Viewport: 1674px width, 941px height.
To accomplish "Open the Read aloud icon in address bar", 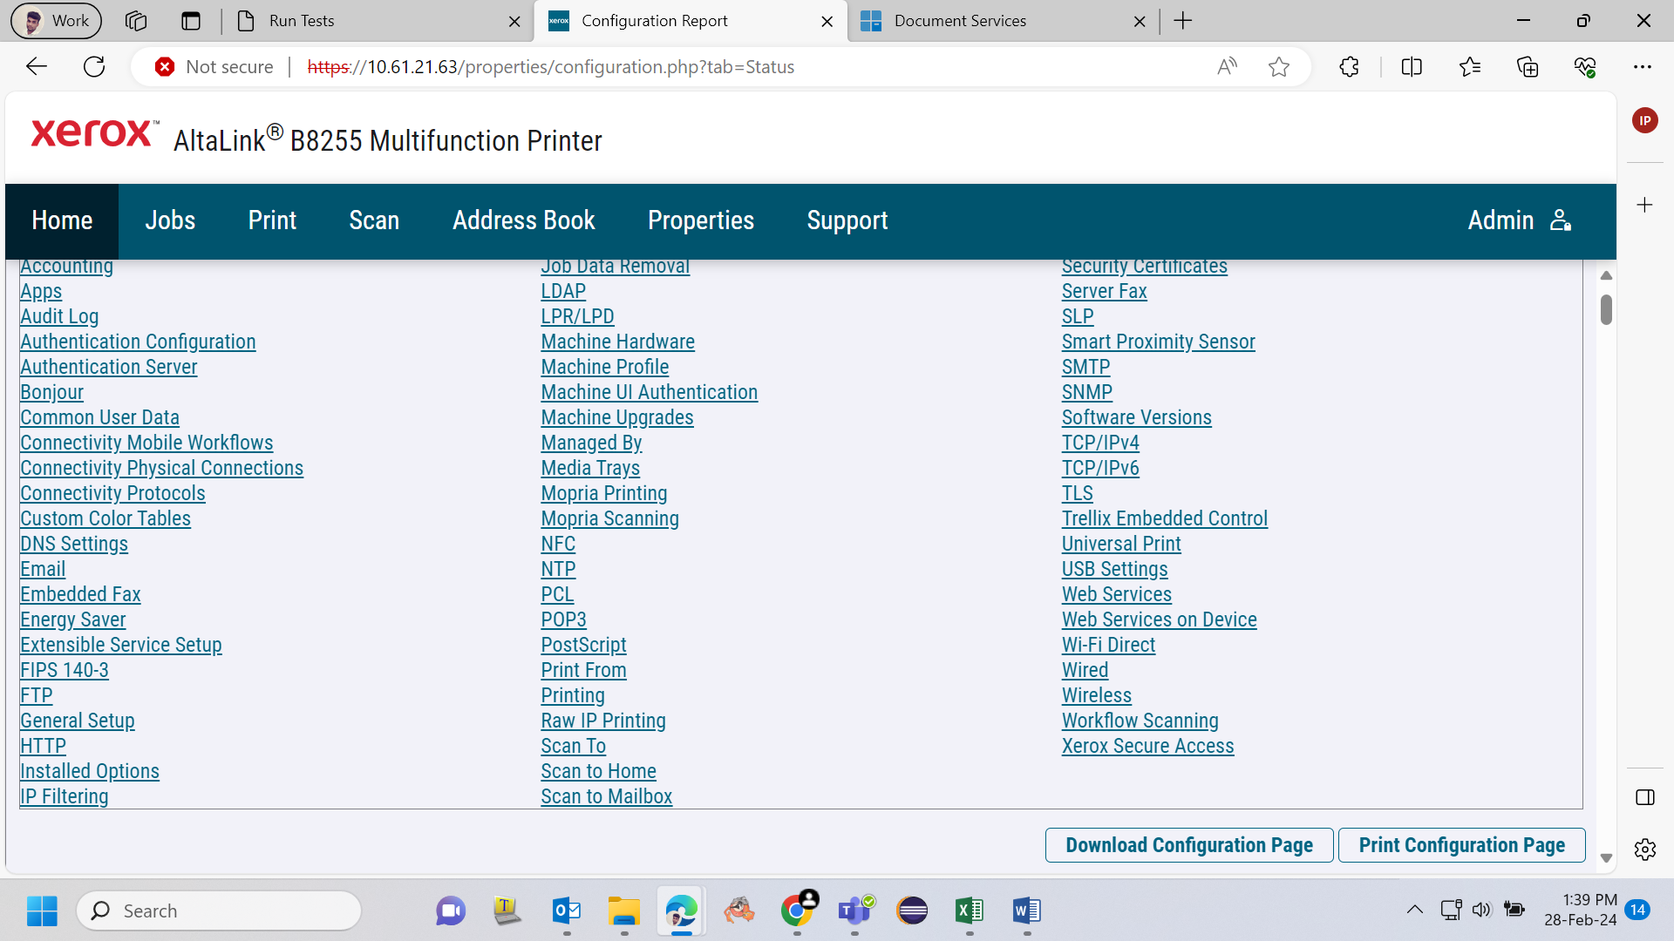I will pos(1227,67).
